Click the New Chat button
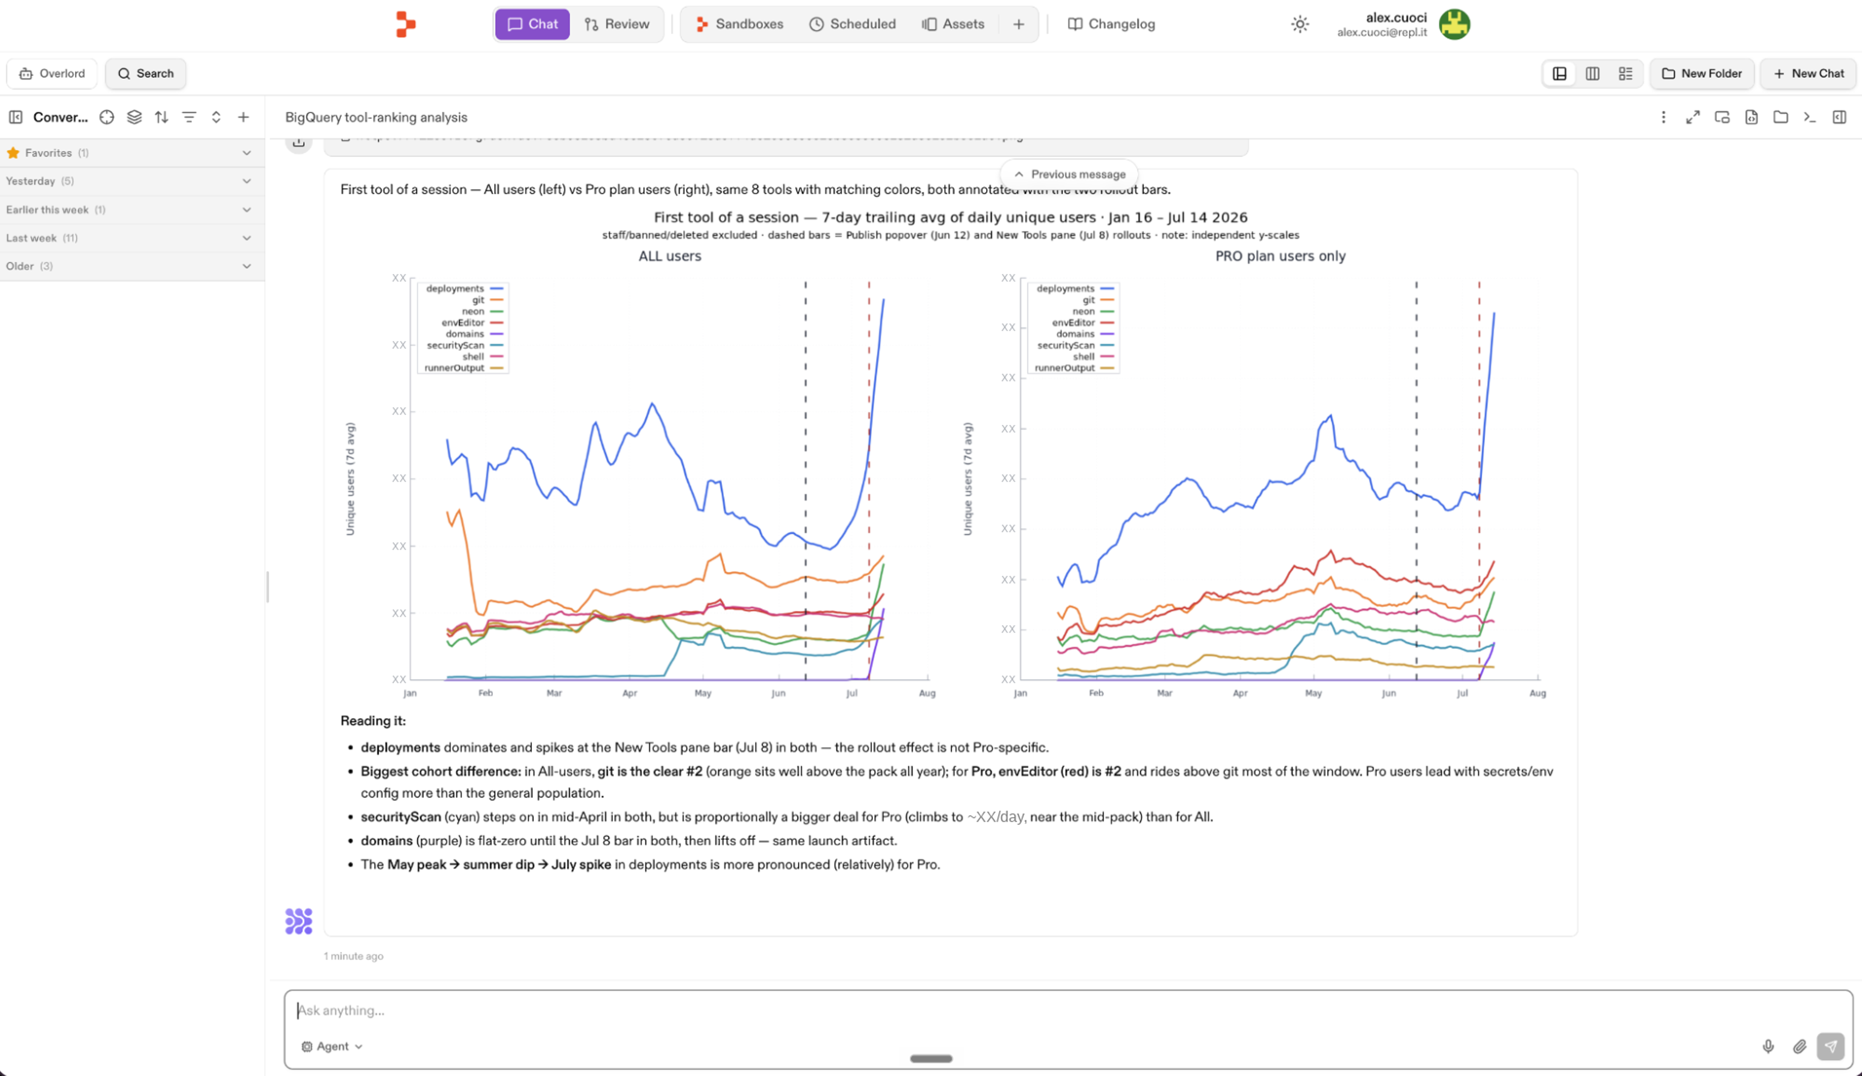Screen dimensions: 1862x1076 1808,73
